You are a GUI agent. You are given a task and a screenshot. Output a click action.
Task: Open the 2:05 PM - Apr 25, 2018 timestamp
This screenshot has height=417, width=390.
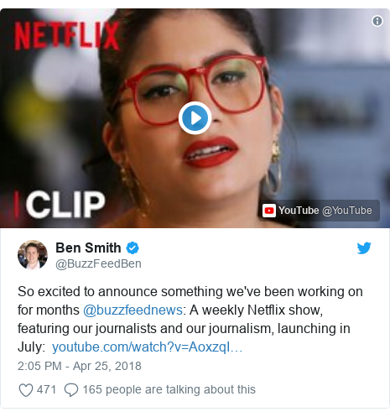80,366
